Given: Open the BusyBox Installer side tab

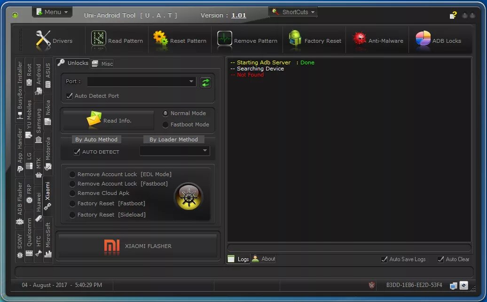Looking at the screenshot, I should click(x=20, y=90).
